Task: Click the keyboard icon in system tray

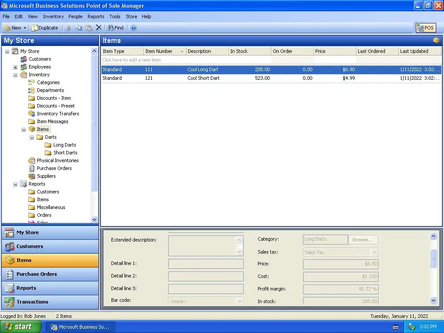Action: [395, 327]
